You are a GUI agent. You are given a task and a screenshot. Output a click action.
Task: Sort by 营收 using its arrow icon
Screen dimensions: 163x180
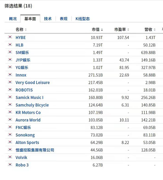[x=155, y=30]
